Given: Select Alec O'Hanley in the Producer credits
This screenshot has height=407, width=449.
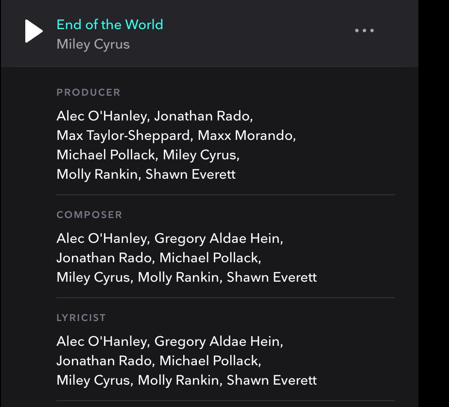Looking at the screenshot, I should 102,116.
